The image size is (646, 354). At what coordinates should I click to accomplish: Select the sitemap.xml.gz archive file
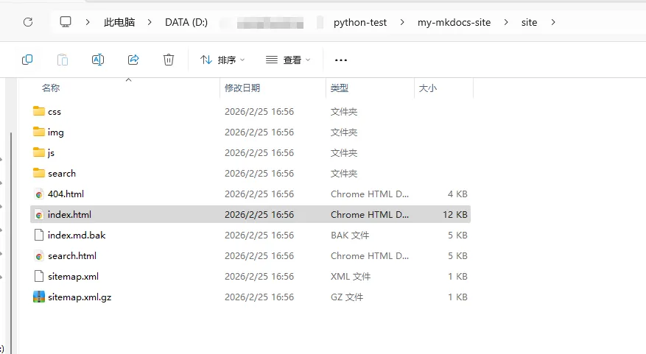coord(79,297)
